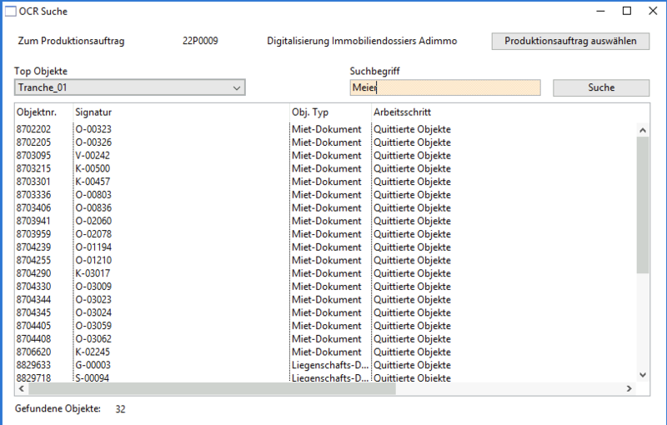Select the row for object 8704255
Viewport: 667px width, 425px height.
pos(33,260)
